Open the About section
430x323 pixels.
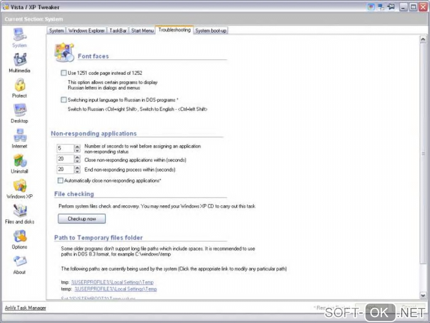tap(19, 265)
